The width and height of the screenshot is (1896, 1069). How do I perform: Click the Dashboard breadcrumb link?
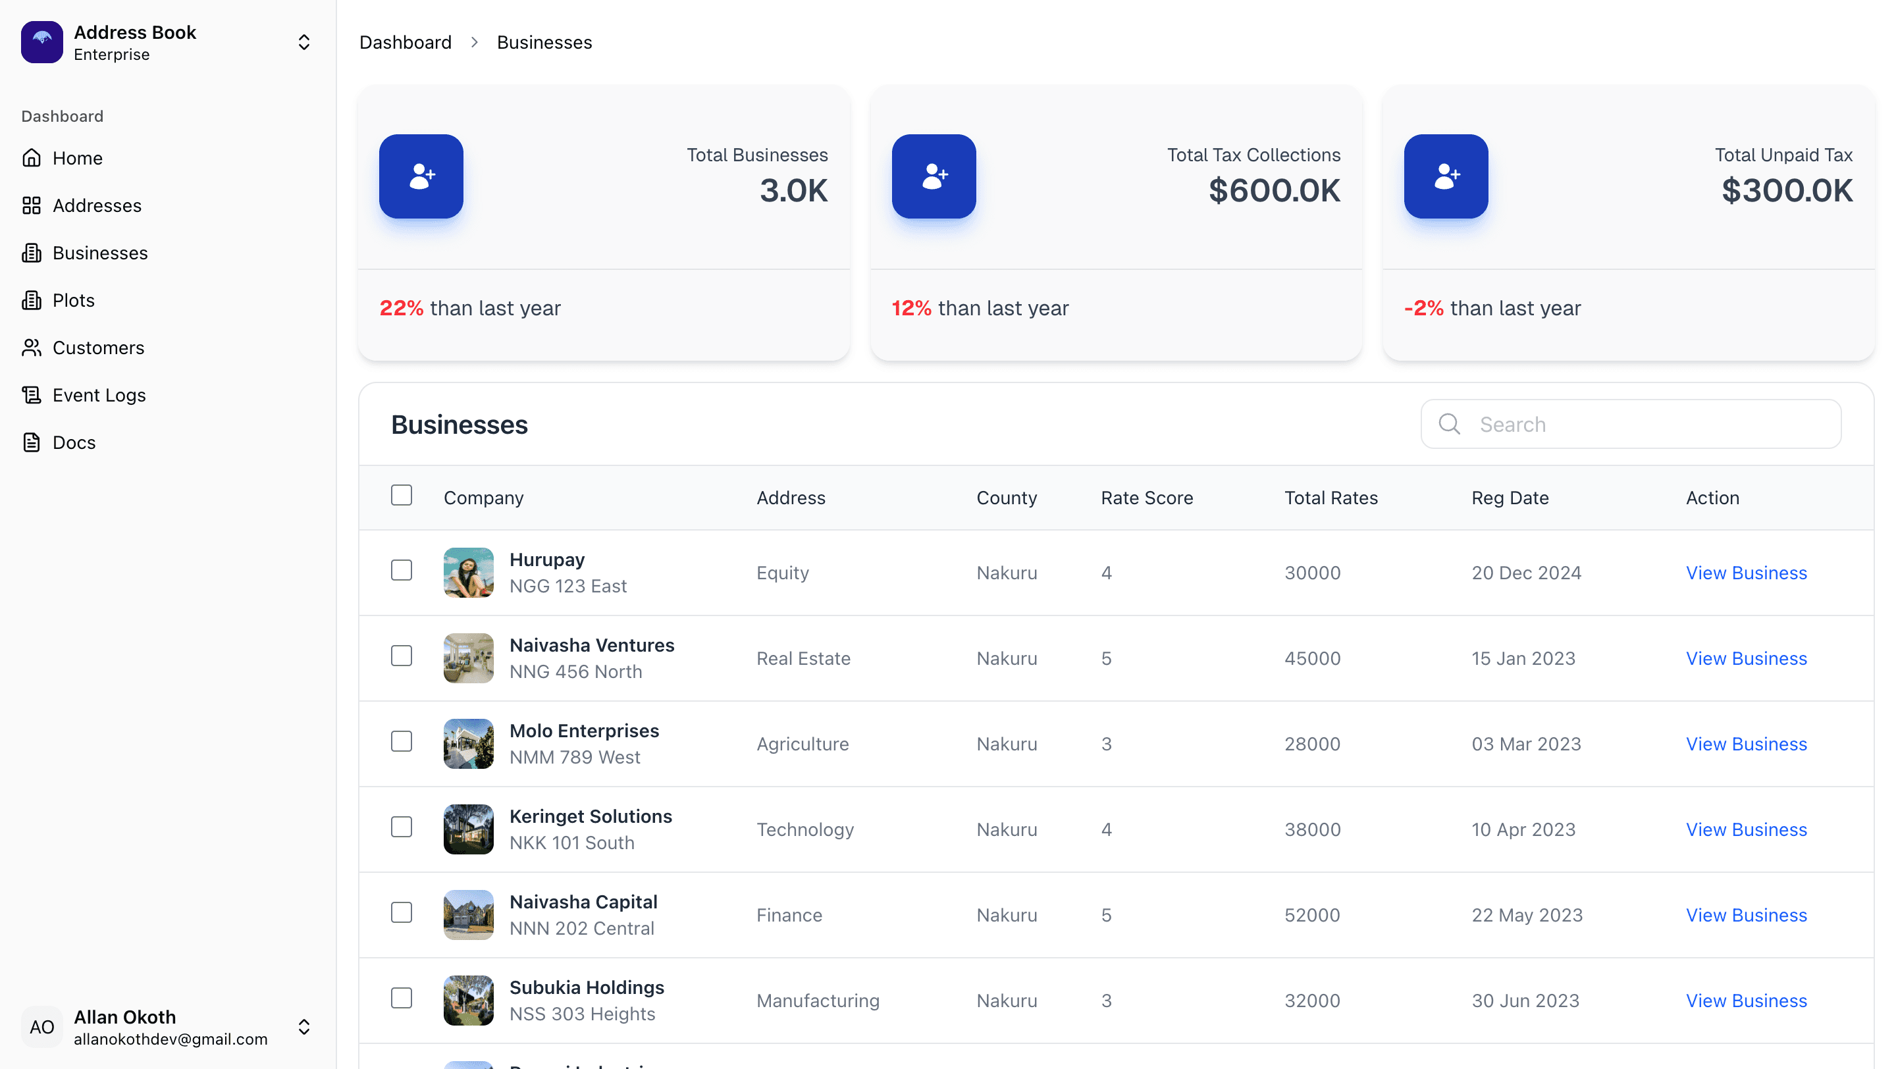(406, 43)
